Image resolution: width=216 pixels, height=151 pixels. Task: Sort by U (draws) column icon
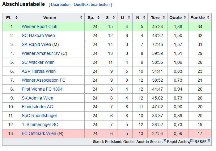(x=129, y=18)
